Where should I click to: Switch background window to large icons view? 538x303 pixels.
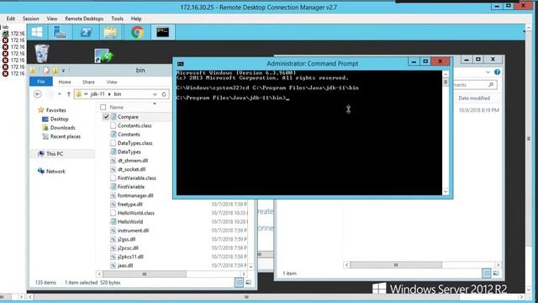(496, 274)
